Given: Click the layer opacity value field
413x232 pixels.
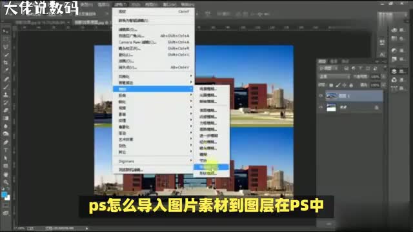Looking at the screenshot, I should tap(376, 77).
